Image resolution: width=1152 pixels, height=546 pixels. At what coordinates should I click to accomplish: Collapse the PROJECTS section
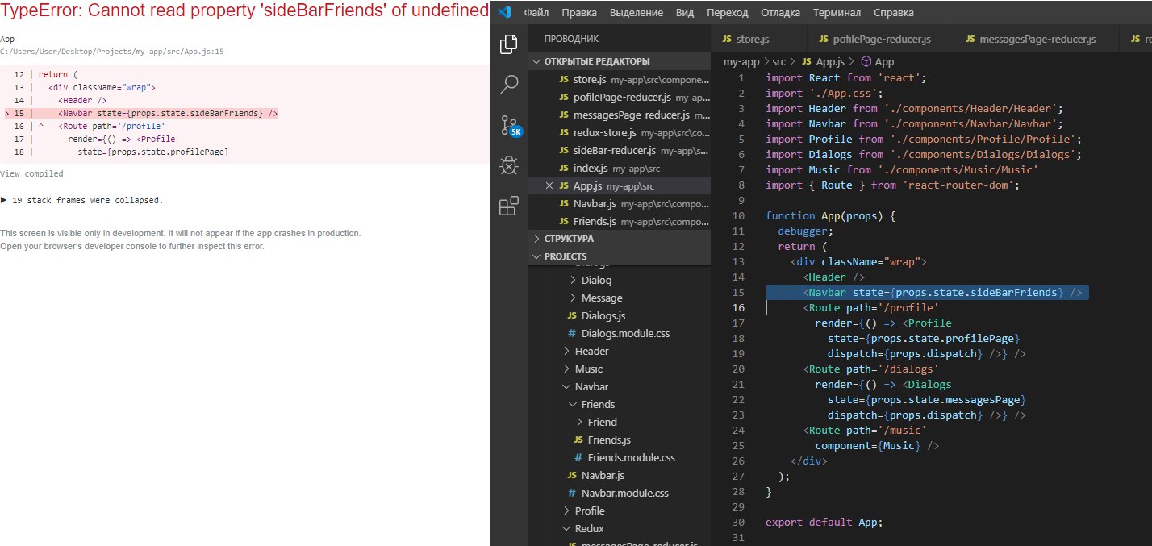[x=566, y=256]
